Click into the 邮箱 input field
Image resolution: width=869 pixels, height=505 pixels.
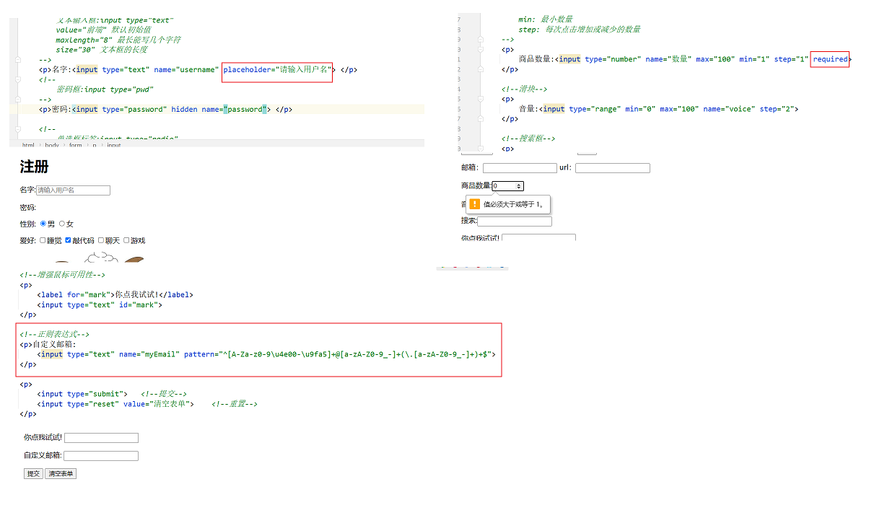tap(520, 168)
